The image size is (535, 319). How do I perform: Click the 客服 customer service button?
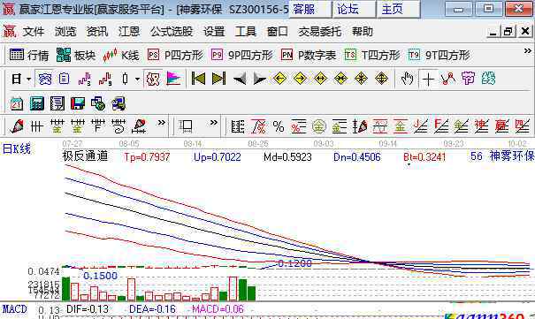coord(310,9)
